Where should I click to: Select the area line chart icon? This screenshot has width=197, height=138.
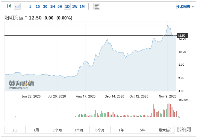click(x=17, y=6)
